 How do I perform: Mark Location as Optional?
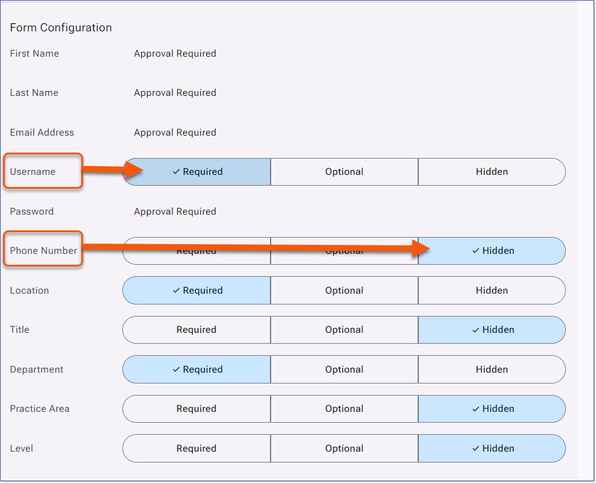(344, 291)
